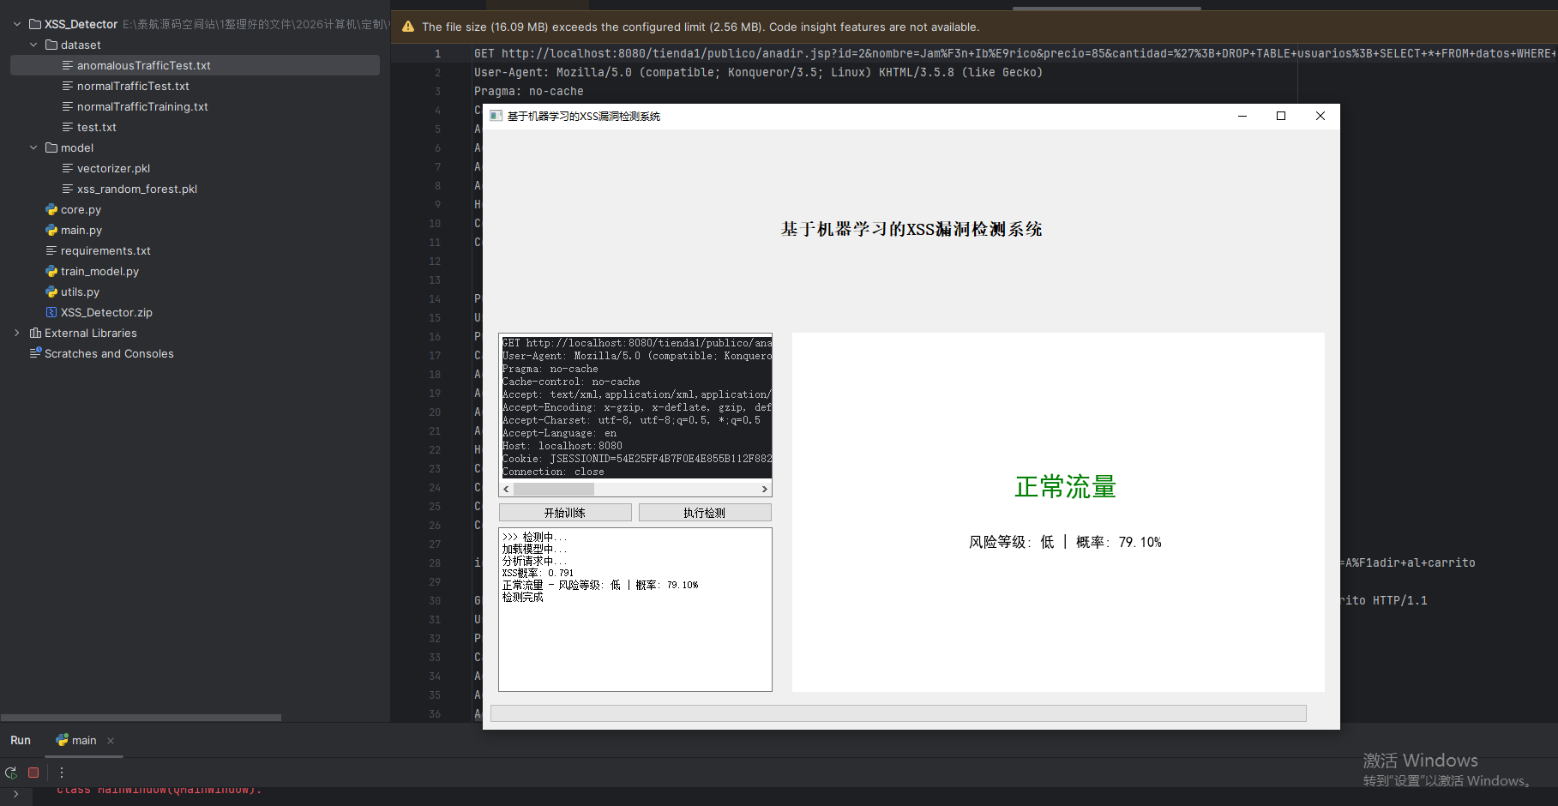Click the dialog title bar app icon
1558x806 pixels.
click(496, 116)
